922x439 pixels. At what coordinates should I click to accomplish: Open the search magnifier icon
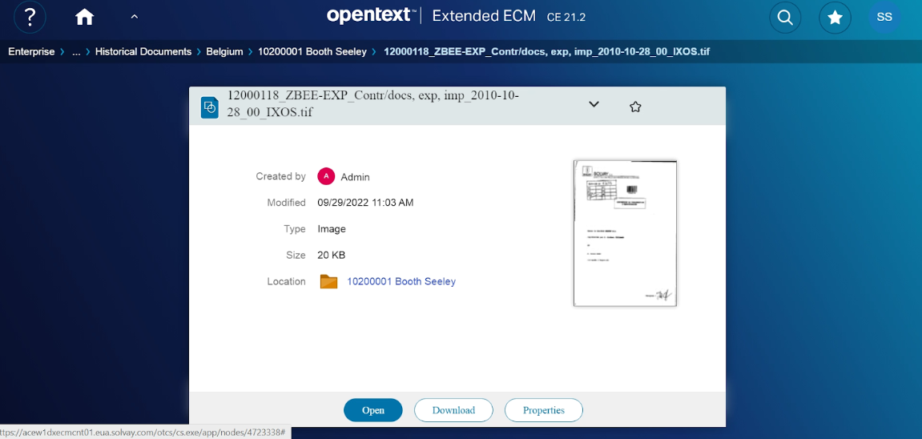point(785,18)
